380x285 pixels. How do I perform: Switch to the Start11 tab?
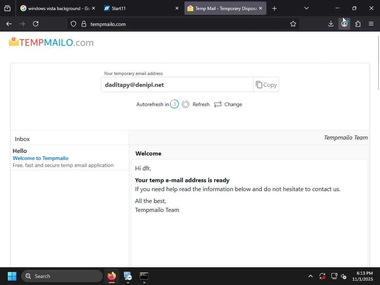tap(141, 9)
